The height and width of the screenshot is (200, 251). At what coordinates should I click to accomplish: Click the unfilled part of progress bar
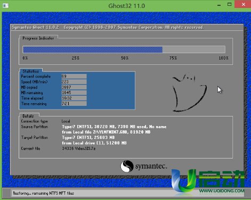[194, 49]
